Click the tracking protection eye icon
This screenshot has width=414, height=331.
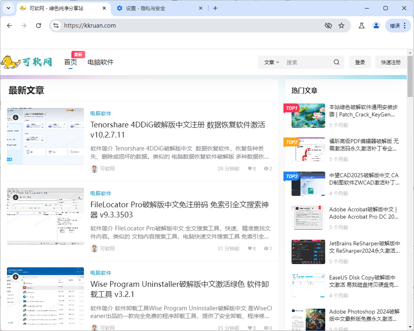coord(328,26)
